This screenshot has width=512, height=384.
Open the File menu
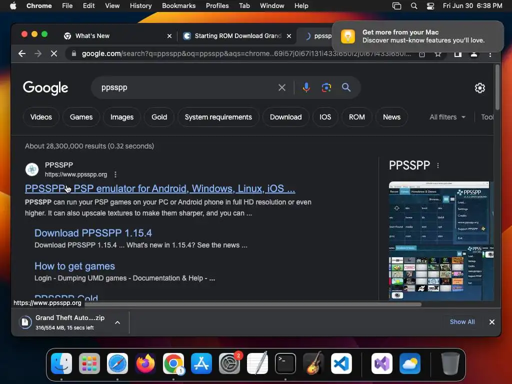[67, 6]
